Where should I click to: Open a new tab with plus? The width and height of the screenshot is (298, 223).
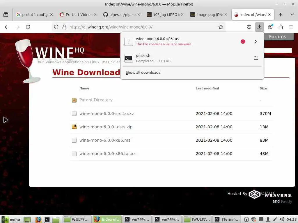pyautogui.click(x=281, y=15)
